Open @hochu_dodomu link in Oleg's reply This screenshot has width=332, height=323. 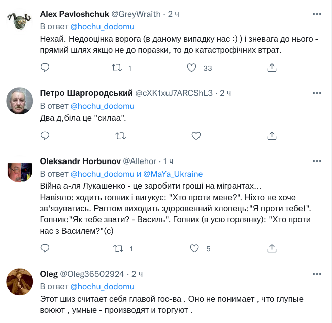click(102, 286)
